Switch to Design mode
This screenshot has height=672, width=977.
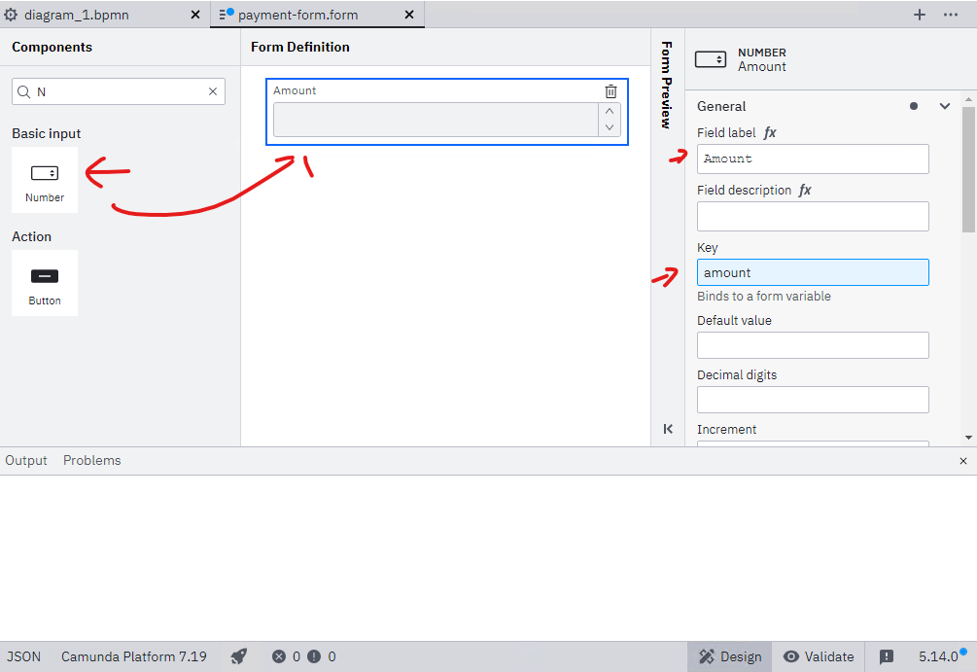pos(730,657)
